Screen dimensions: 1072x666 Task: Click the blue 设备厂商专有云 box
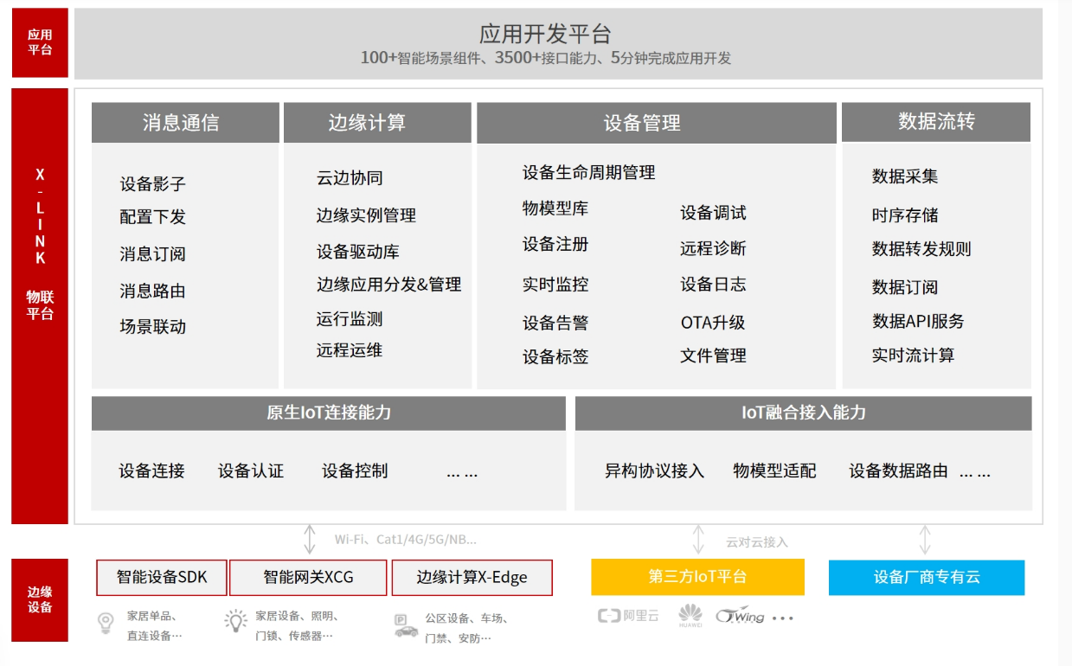point(926,577)
